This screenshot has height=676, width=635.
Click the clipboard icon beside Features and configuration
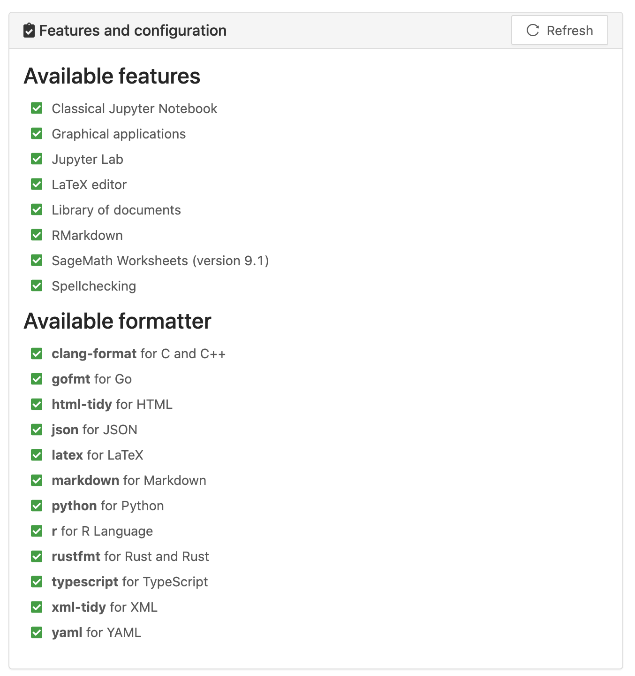(29, 31)
